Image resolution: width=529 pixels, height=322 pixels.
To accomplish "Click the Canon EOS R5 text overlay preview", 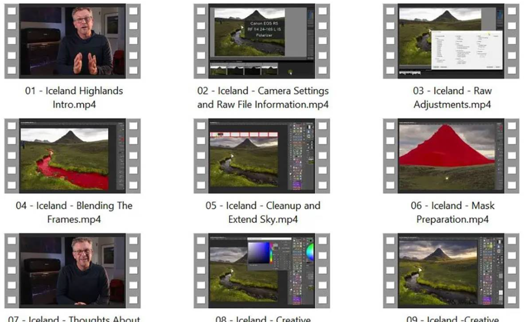I will tap(266, 29).
